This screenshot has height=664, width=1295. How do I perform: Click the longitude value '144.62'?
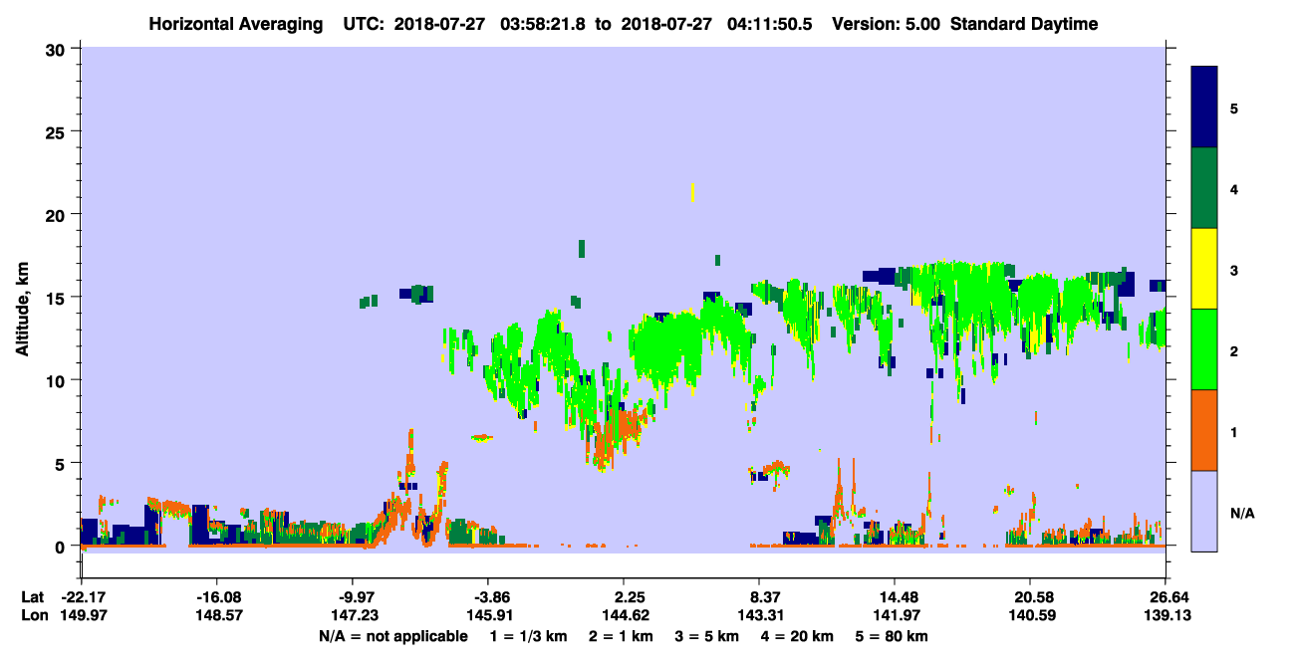point(624,615)
